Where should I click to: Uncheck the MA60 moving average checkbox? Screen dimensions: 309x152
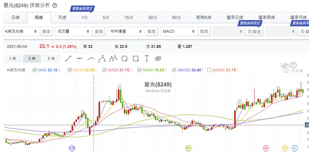(x=139, y=70)
